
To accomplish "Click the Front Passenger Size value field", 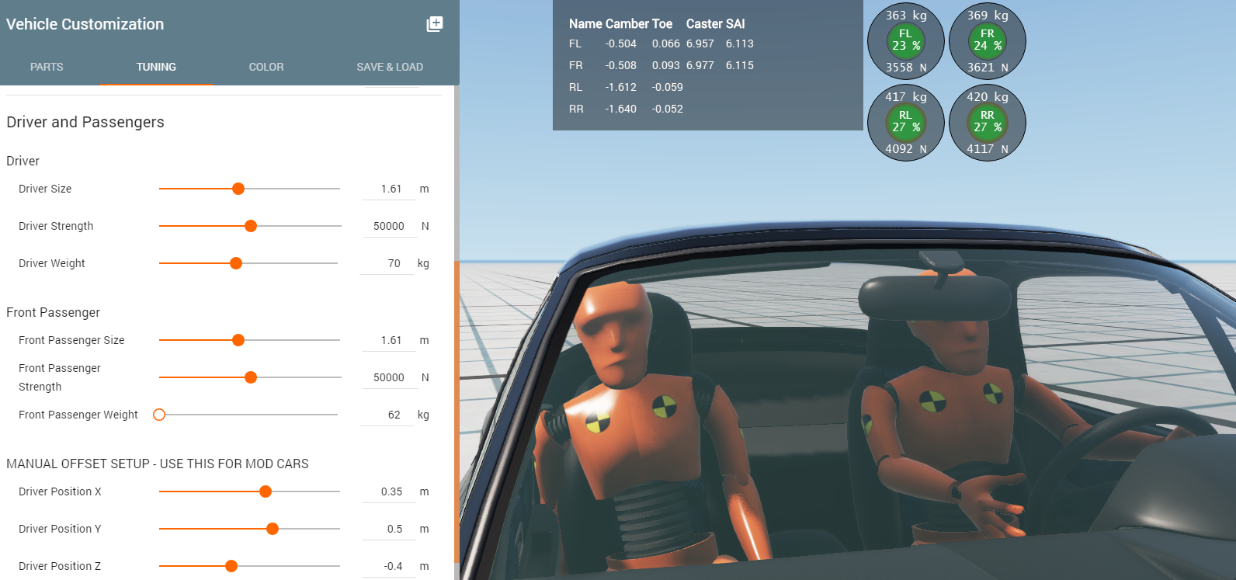I will point(389,340).
